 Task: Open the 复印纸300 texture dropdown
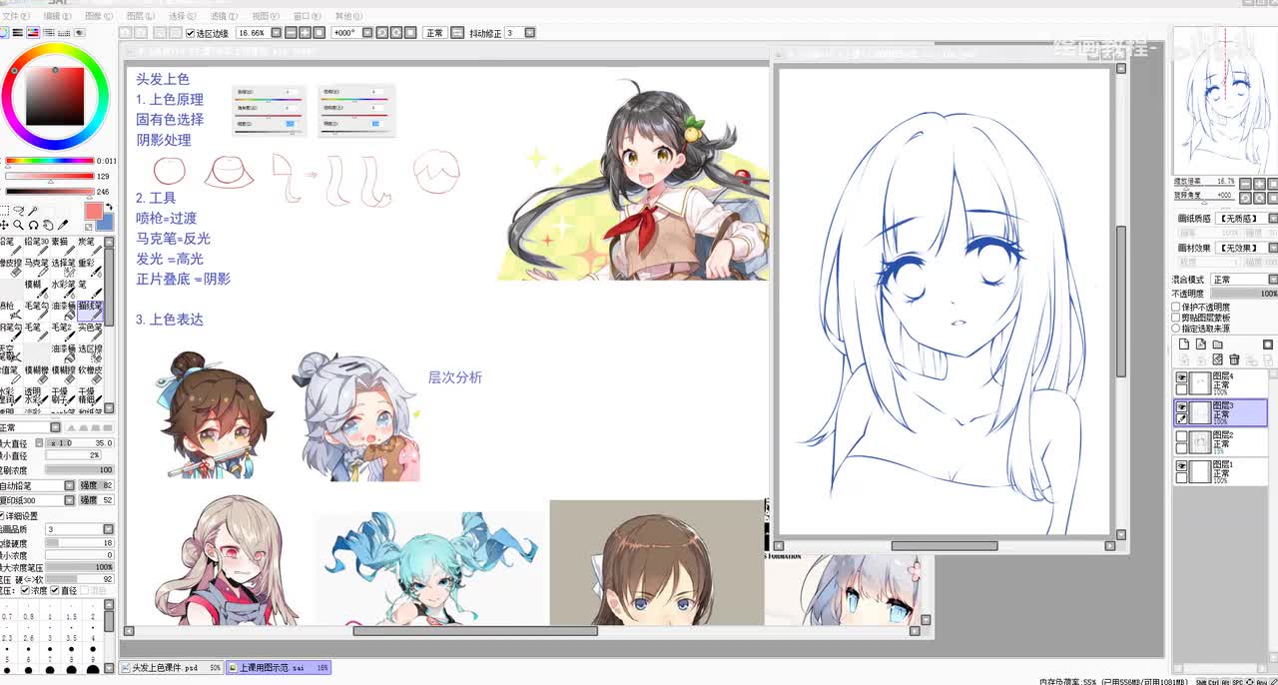click(x=70, y=499)
